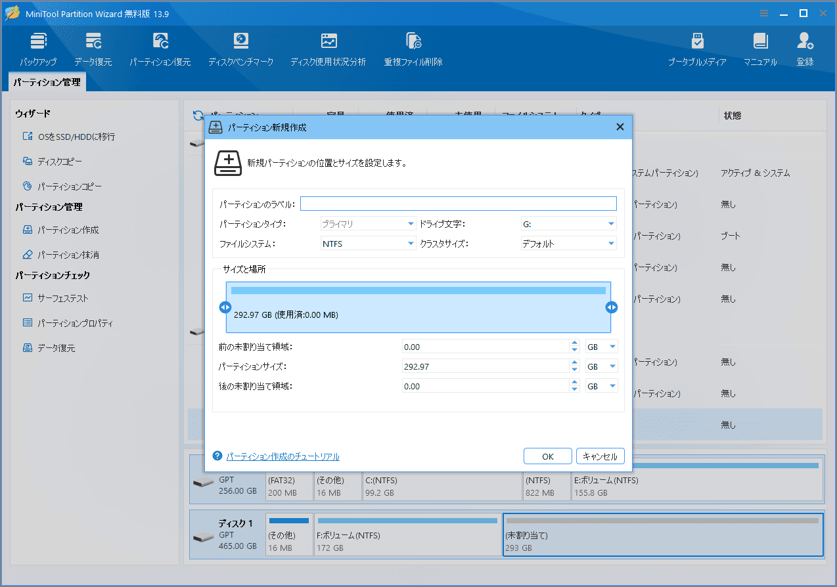The height and width of the screenshot is (587, 837).
Task: Confirm with the OK button
Action: (548, 456)
